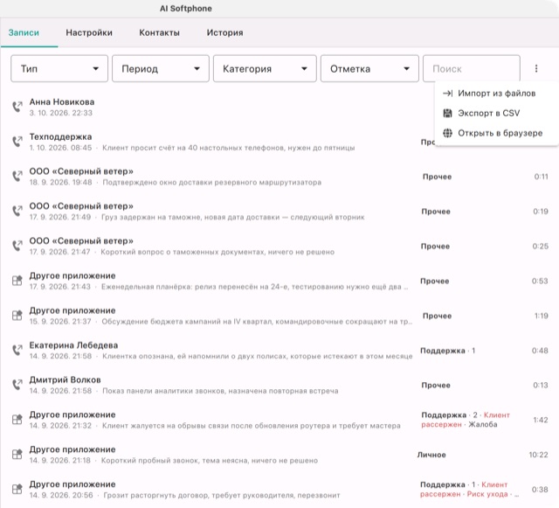Open the Техподдержка record title
The width and height of the screenshot is (559, 508).
coord(60,136)
